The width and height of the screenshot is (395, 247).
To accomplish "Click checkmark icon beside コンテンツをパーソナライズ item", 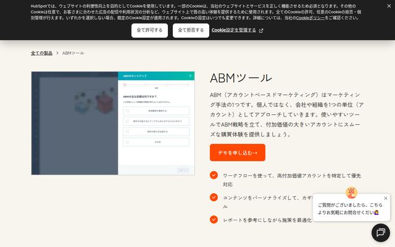I will tap(214, 197).
